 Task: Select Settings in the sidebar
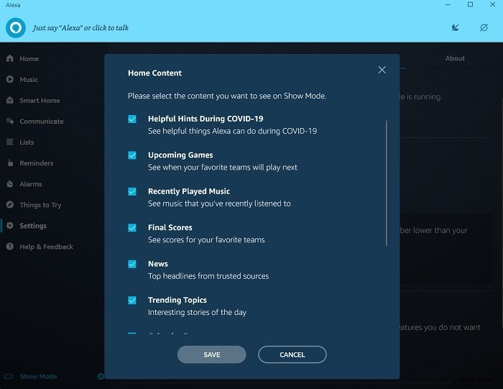(33, 226)
